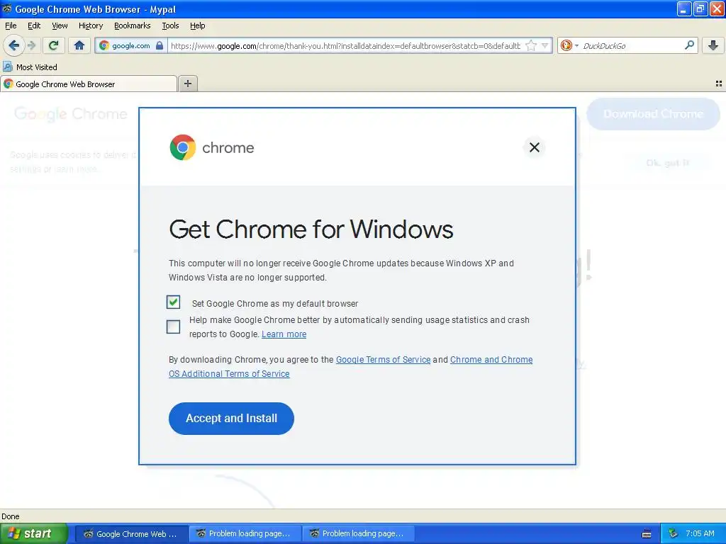The height and width of the screenshot is (544, 726).
Task: Open the Bookmarks menu
Action: tap(132, 25)
